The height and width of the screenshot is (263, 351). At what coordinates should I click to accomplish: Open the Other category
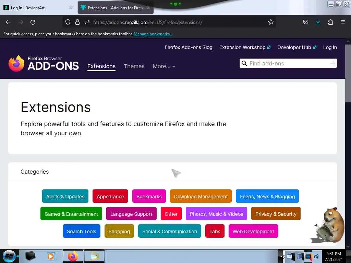[x=171, y=214]
